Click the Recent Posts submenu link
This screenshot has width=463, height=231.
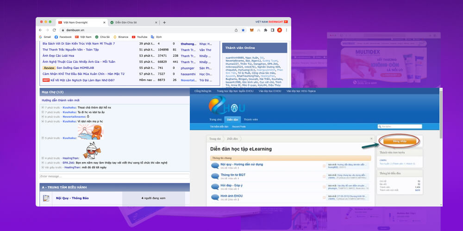tap(239, 127)
